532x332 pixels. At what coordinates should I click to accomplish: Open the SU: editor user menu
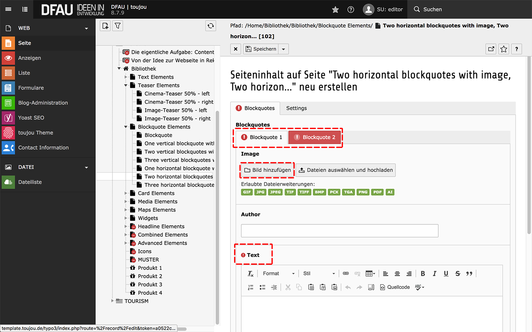pyautogui.click(x=383, y=10)
